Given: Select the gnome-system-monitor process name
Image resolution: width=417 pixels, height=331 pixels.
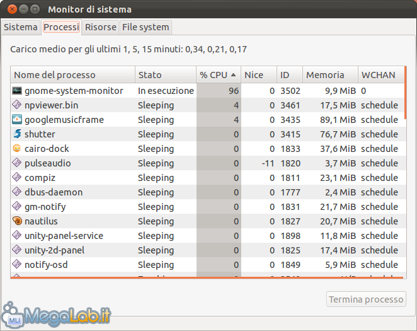Looking at the screenshot, I should coord(74,91).
